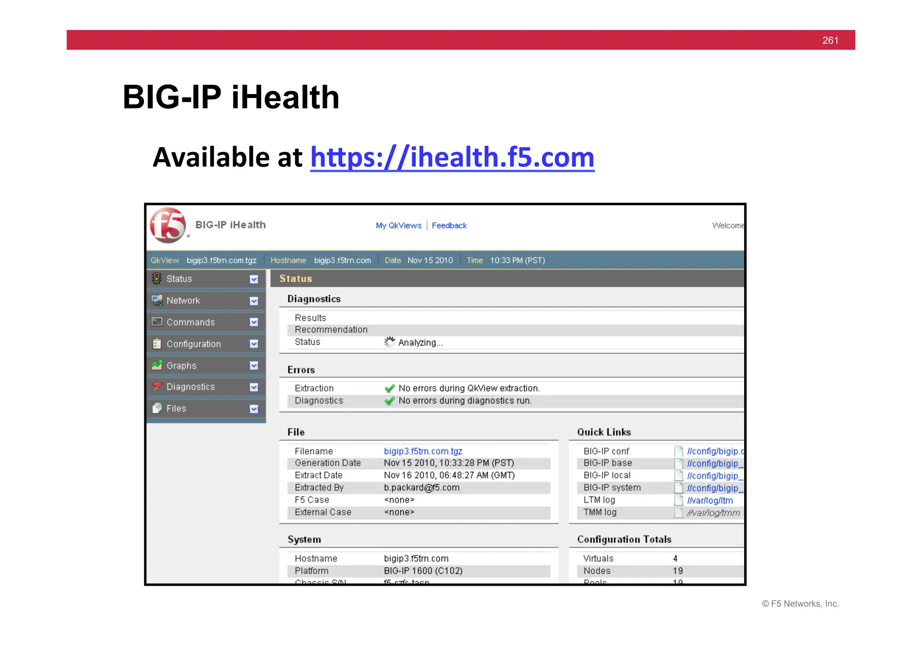Click the External Case <none> value
922x651 pixels.
(x=399, y=512)
